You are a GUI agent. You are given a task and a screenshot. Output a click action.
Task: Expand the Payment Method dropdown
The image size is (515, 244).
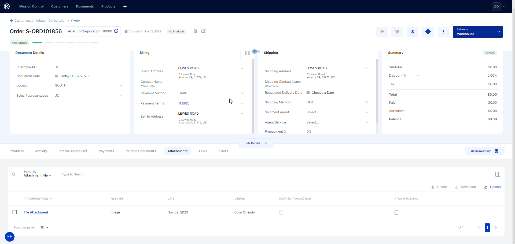point(242,93)
